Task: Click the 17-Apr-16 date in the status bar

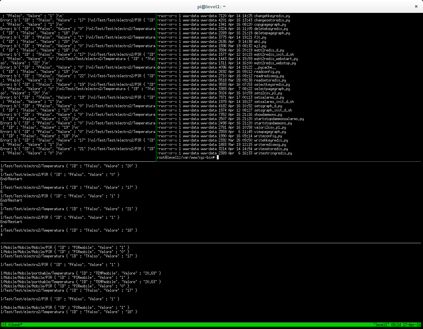Action: coord(411,325)
